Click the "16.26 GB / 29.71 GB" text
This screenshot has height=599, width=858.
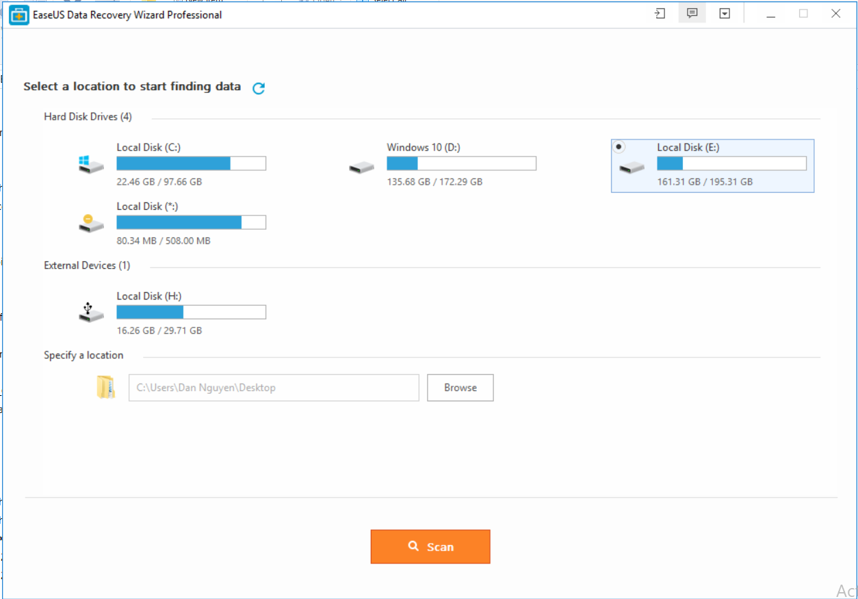click(159, 330)
